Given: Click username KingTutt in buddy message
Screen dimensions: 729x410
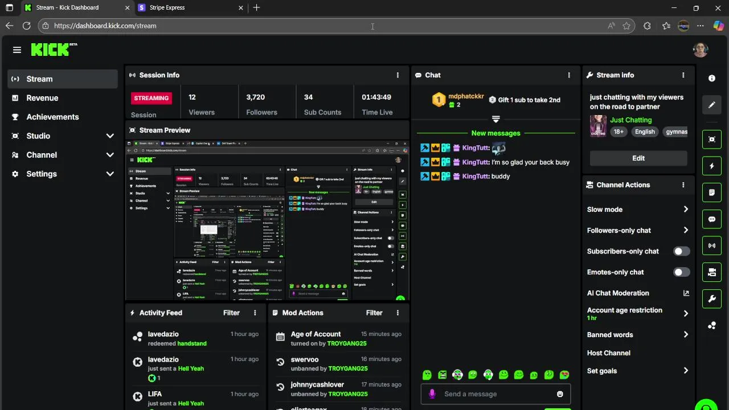Looking at the screenshot, I should (476, 177).
